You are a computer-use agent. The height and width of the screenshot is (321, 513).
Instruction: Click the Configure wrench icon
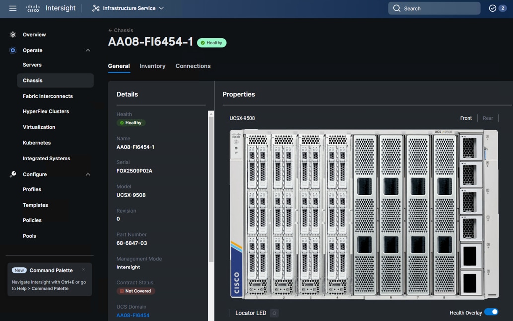(13, 174)
